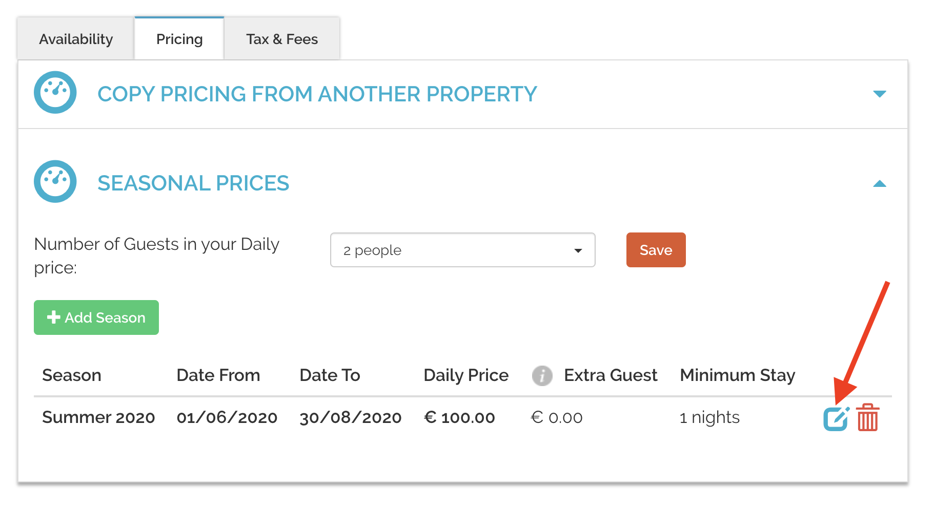Image resolution: width=934 pixels, height=510 pixels.
Task: Click the Copy Pricing From Another Property heading
Action: point(317,94)
